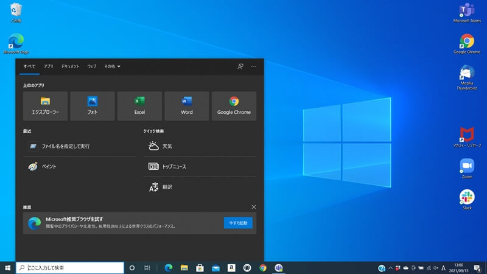This screenshot has width=487, height=274.
Task: Click 天気 quick search
Action: (x=200, y=146)
